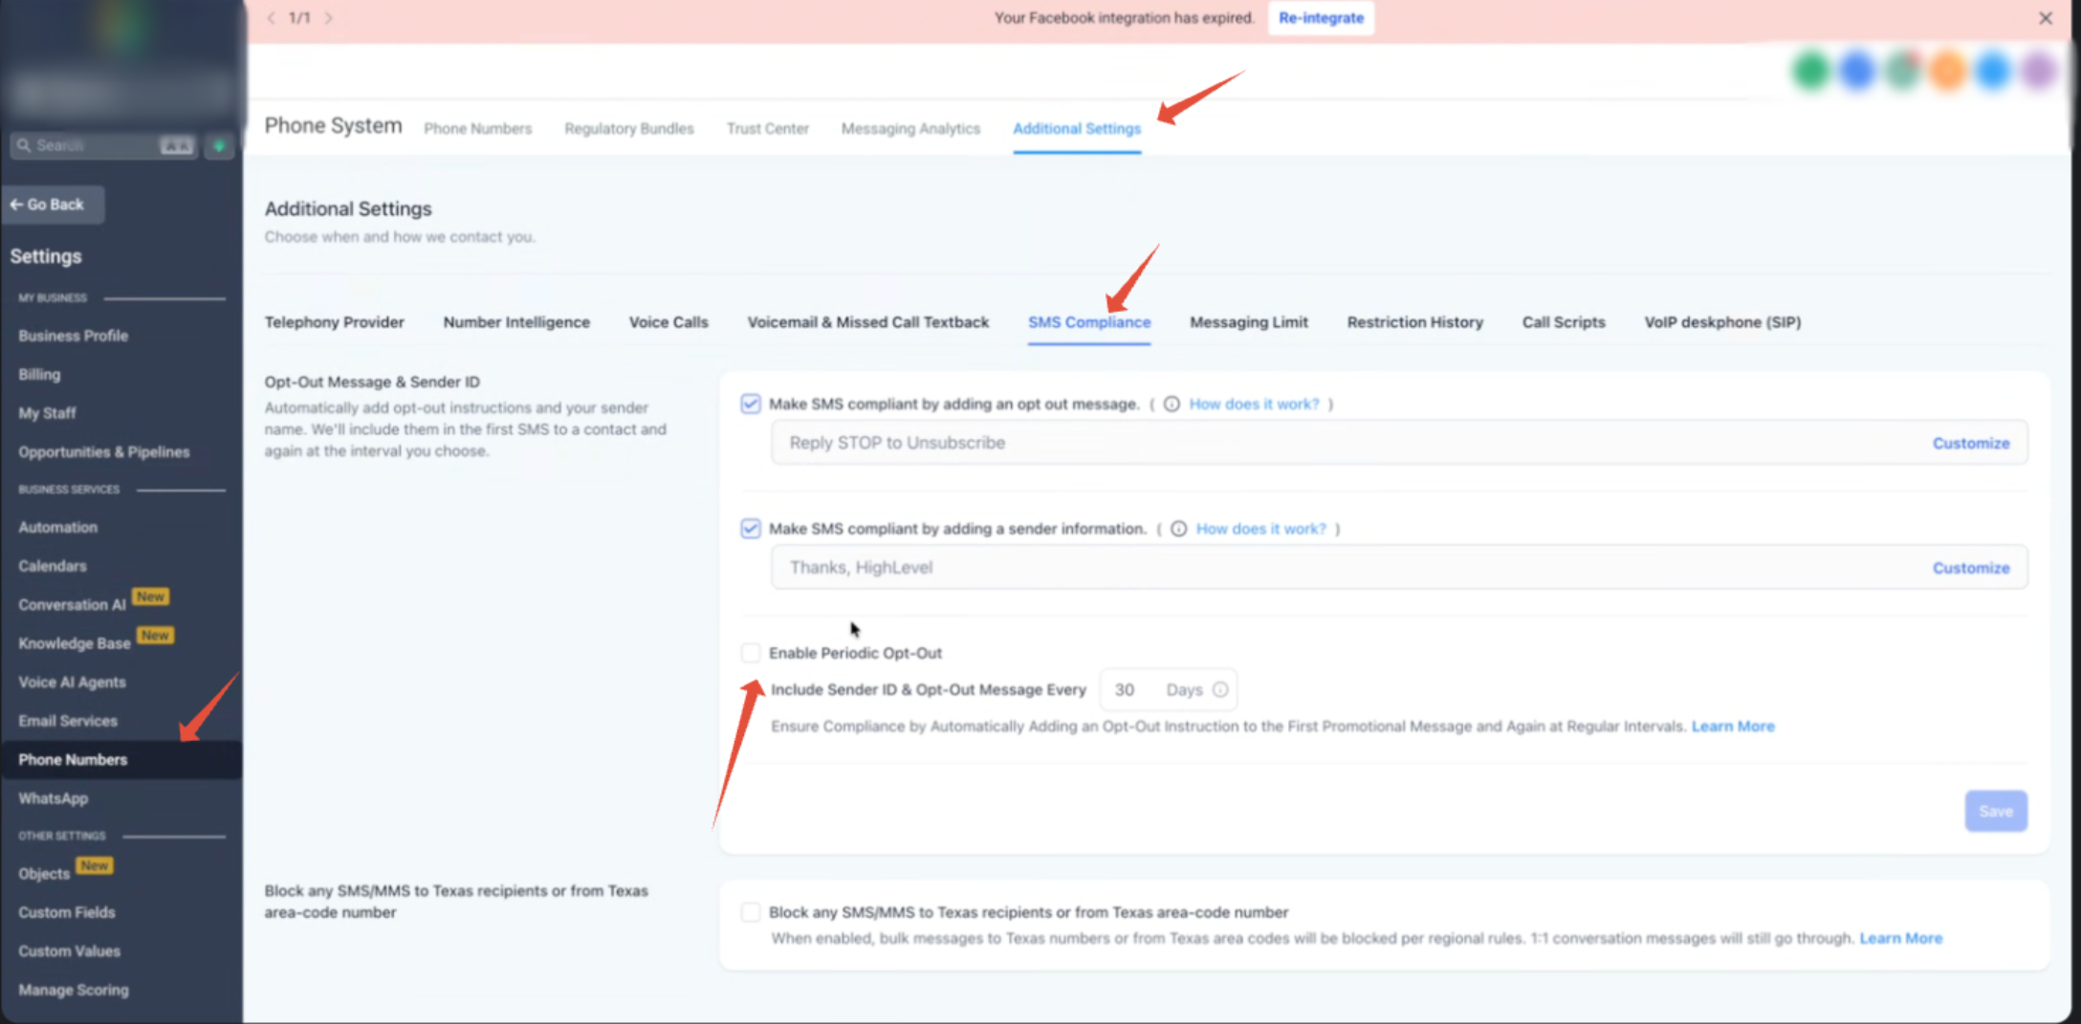Click the Go Back button
This screenshot has width=2081, height=1024.
53,205
